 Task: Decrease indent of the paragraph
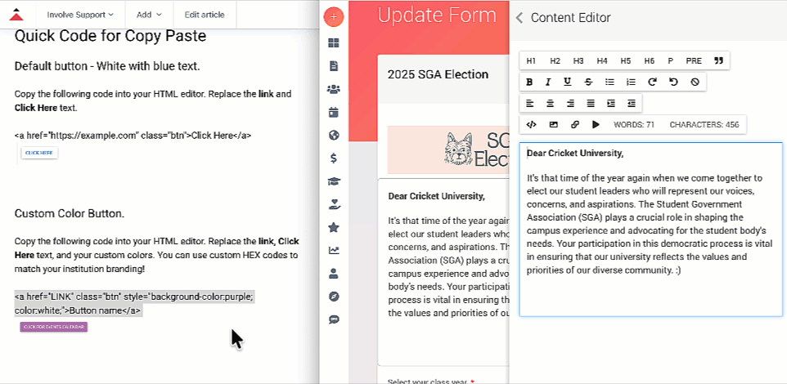[632, 104]
